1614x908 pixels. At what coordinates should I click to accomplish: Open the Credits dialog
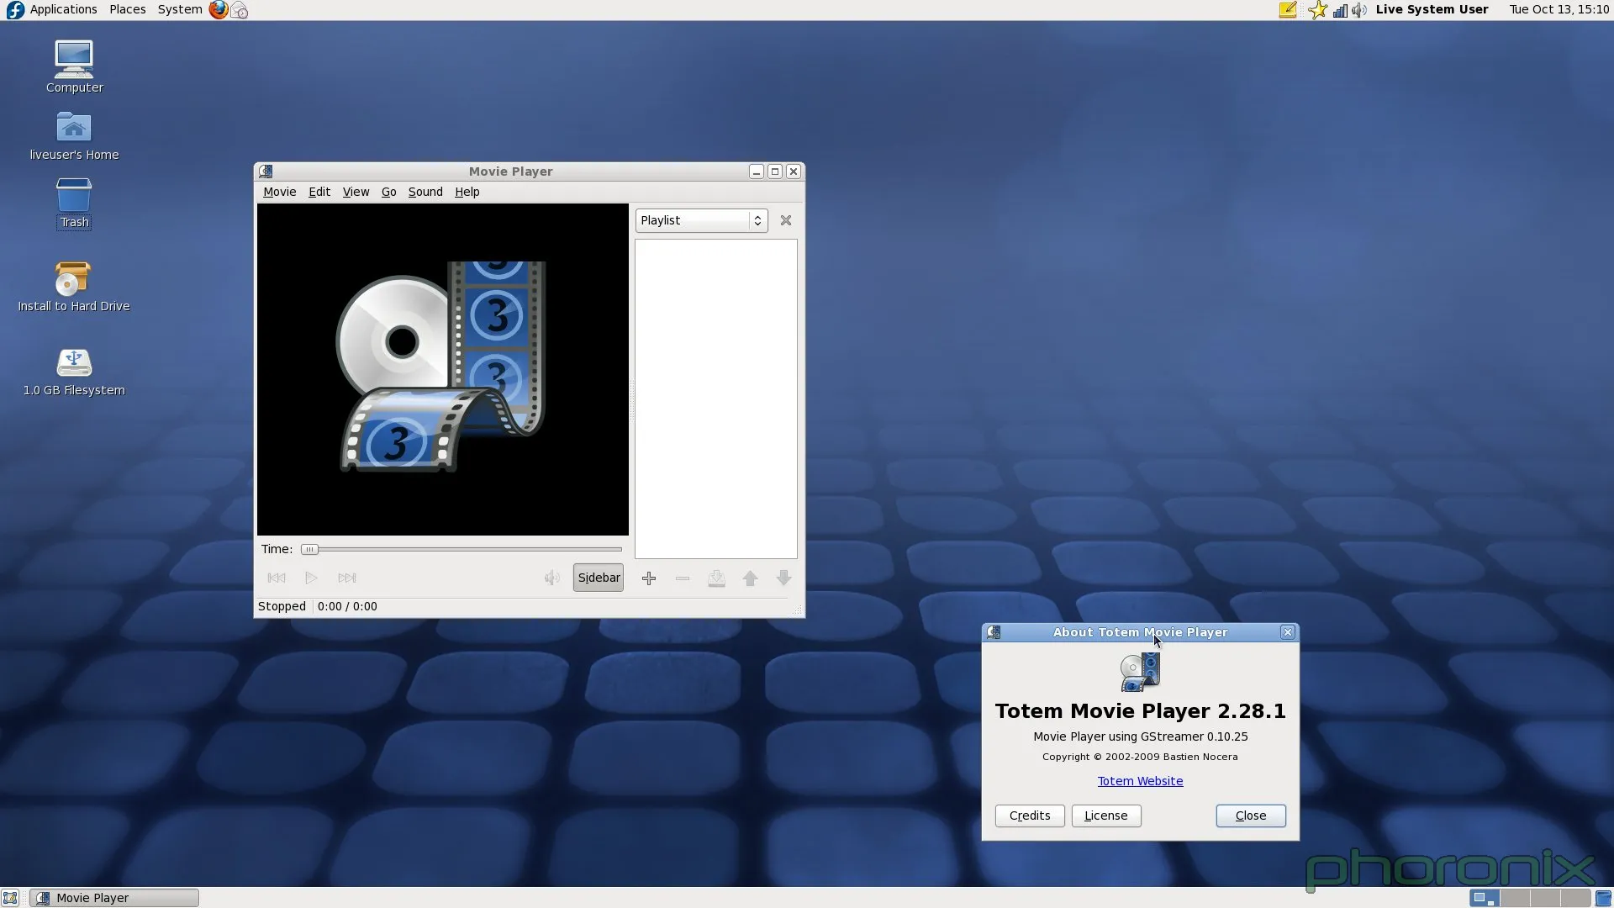pos(1030,816)
